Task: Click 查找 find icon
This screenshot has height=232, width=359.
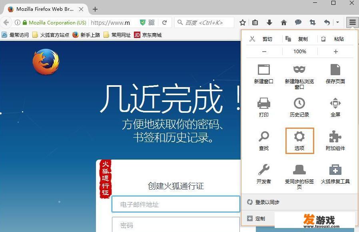Action: tap(264, 141)
